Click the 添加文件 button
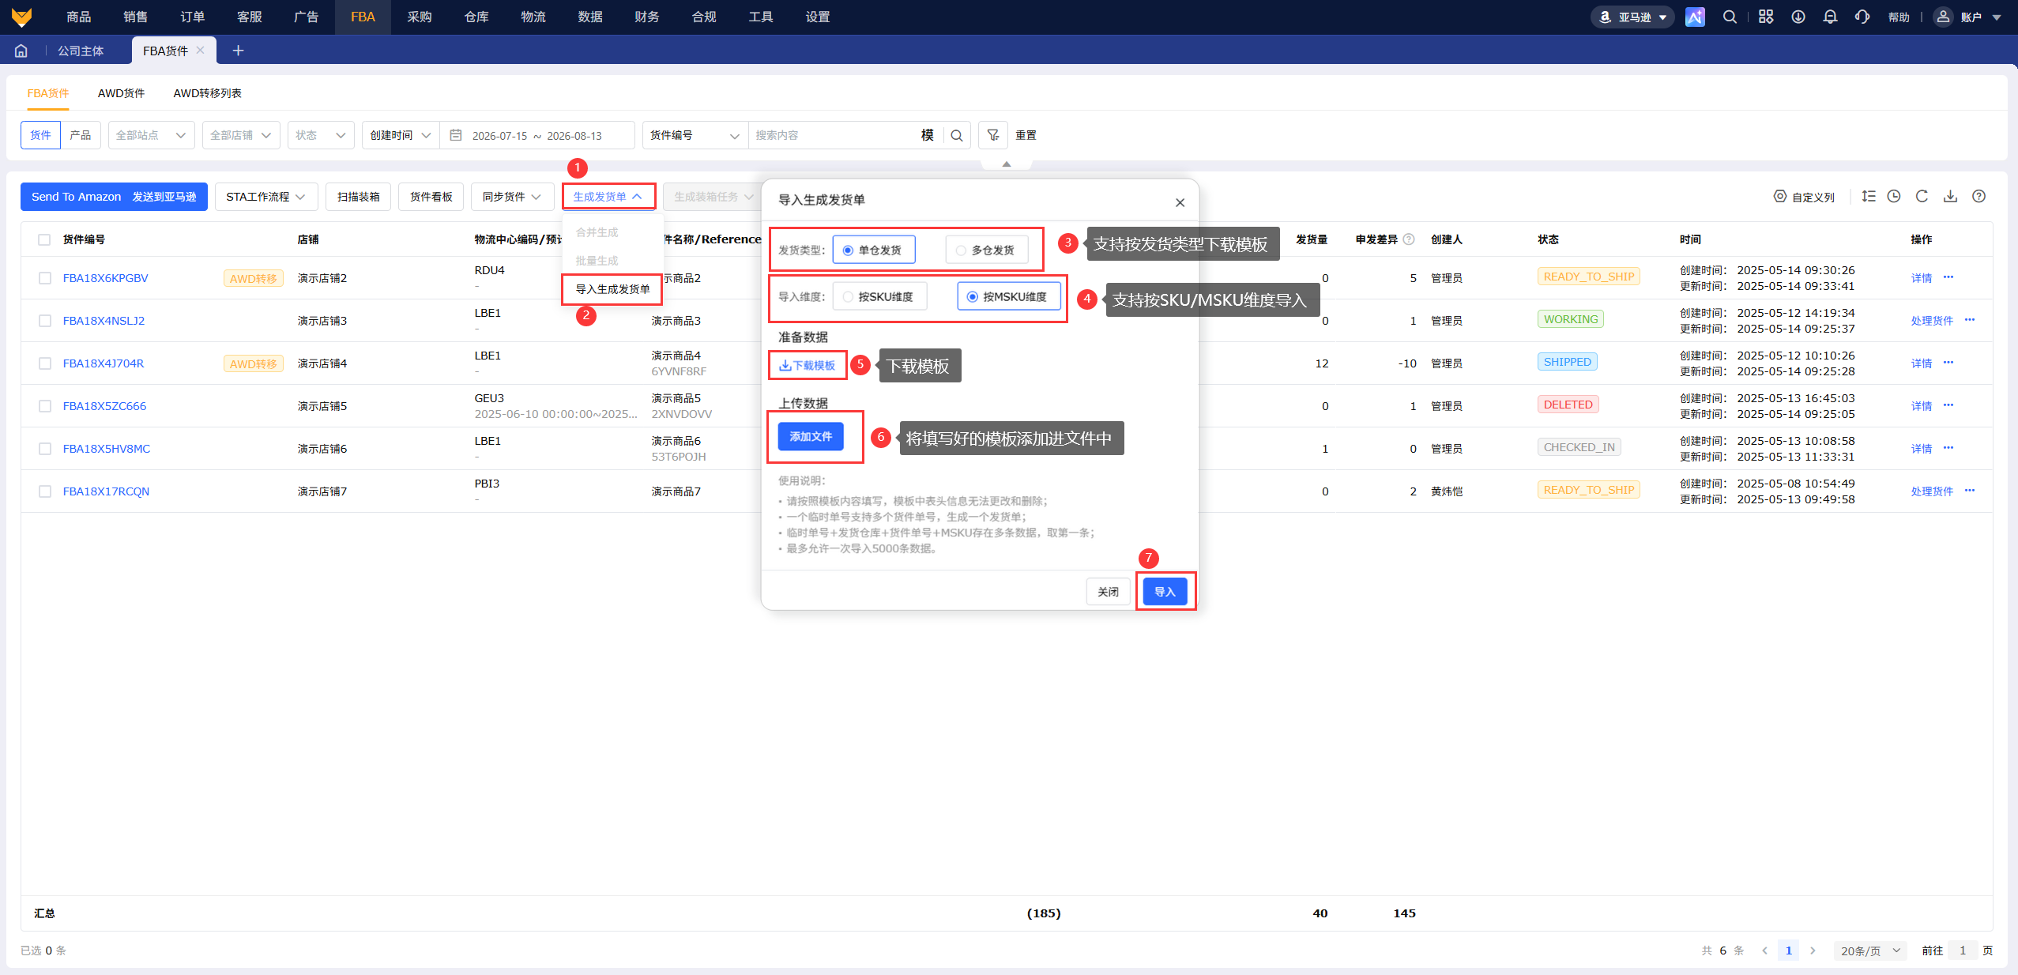 pos(811,436)
